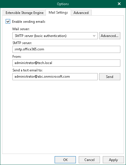Uncheck the Enable sending emails checkbox
Image resolution: width=126 pixels, height=165 pixels.
tap(8, 21)
